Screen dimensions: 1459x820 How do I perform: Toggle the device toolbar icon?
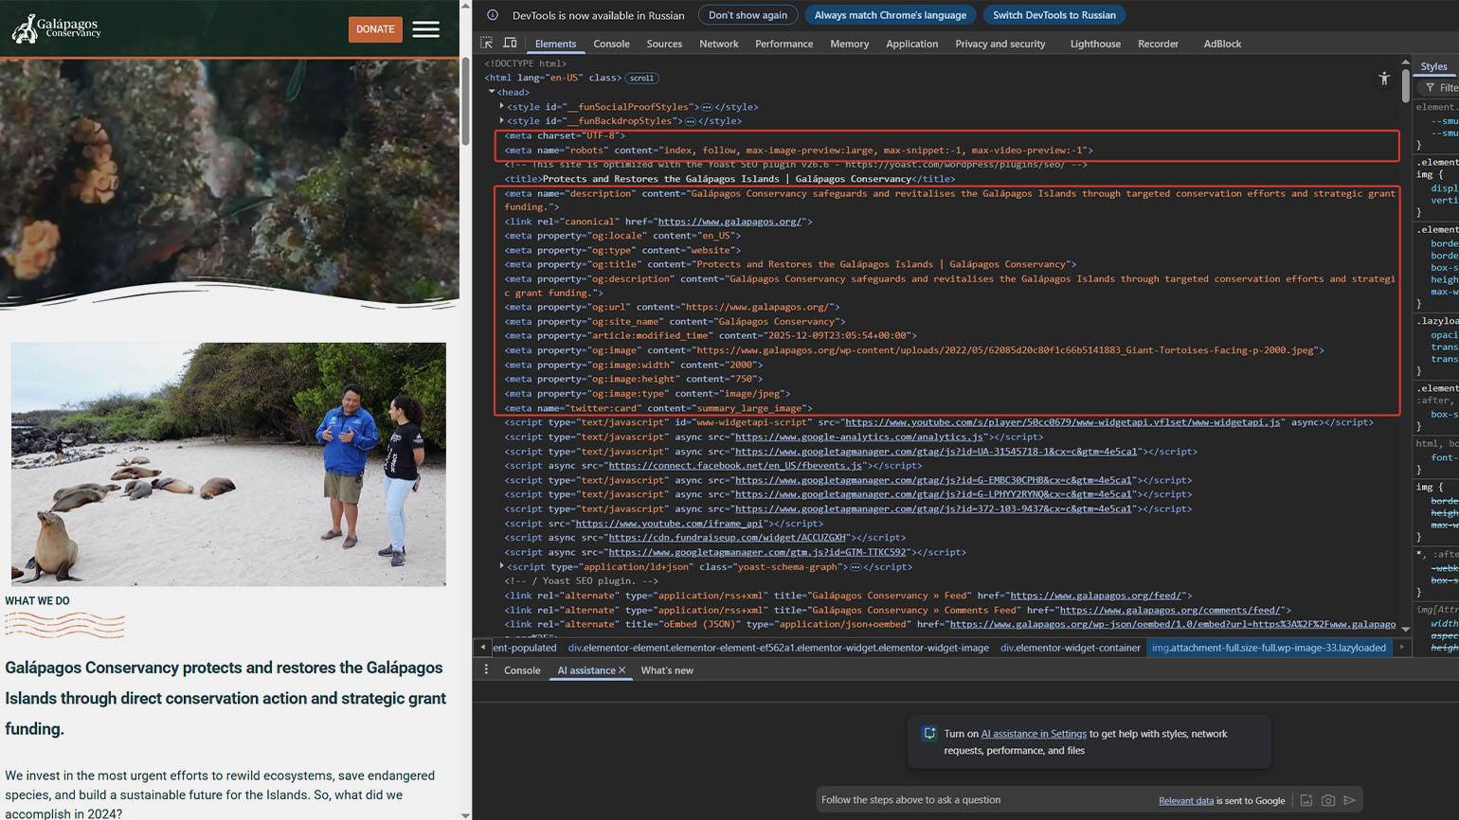tap(510, 44)
